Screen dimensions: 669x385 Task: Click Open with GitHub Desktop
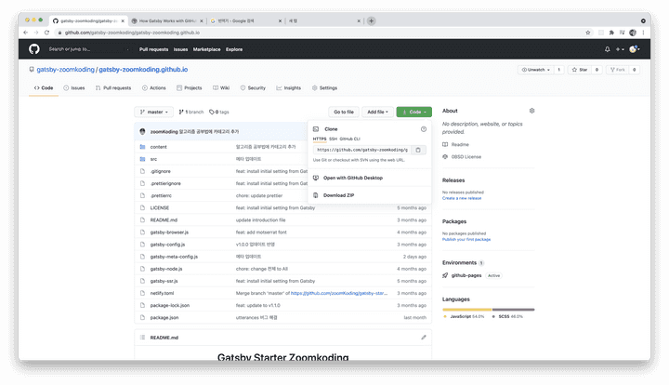(x=353, y=178)
